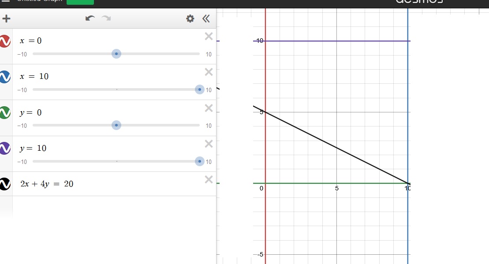Click the -10 lower limit of x = 0 slider
This screenshot has height=264, width=489.
(22, 54)
